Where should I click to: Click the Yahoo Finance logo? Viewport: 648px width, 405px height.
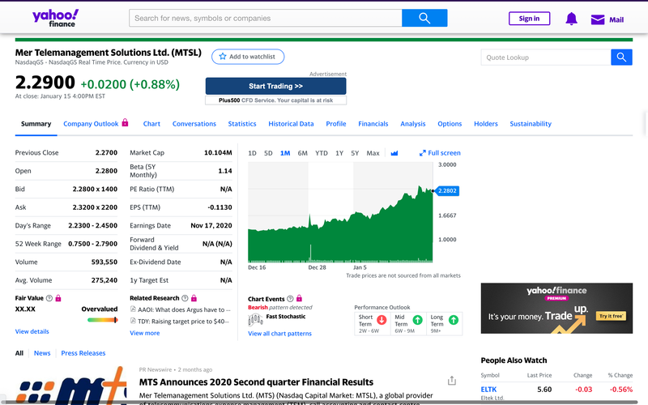55,18
